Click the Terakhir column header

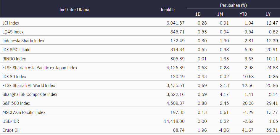[168, 10]
